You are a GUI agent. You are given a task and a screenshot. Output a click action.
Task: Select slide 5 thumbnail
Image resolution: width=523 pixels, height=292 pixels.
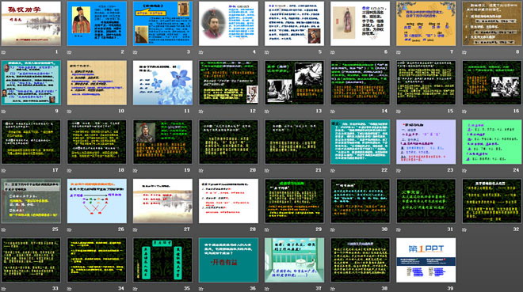(294, 23)
